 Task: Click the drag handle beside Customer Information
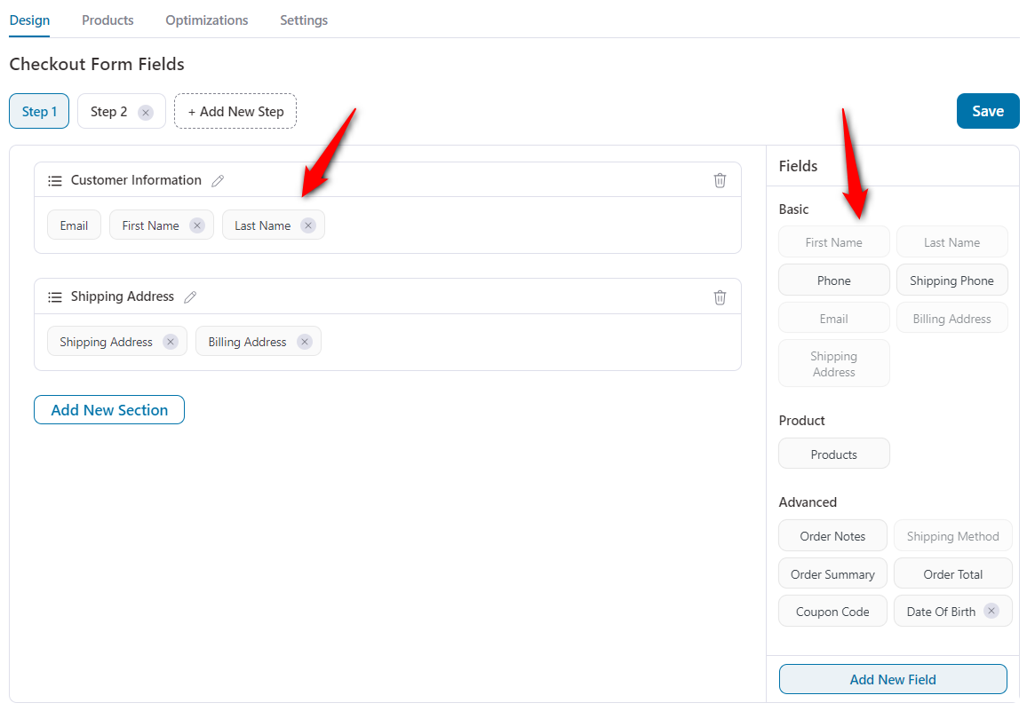coord(54,179)
